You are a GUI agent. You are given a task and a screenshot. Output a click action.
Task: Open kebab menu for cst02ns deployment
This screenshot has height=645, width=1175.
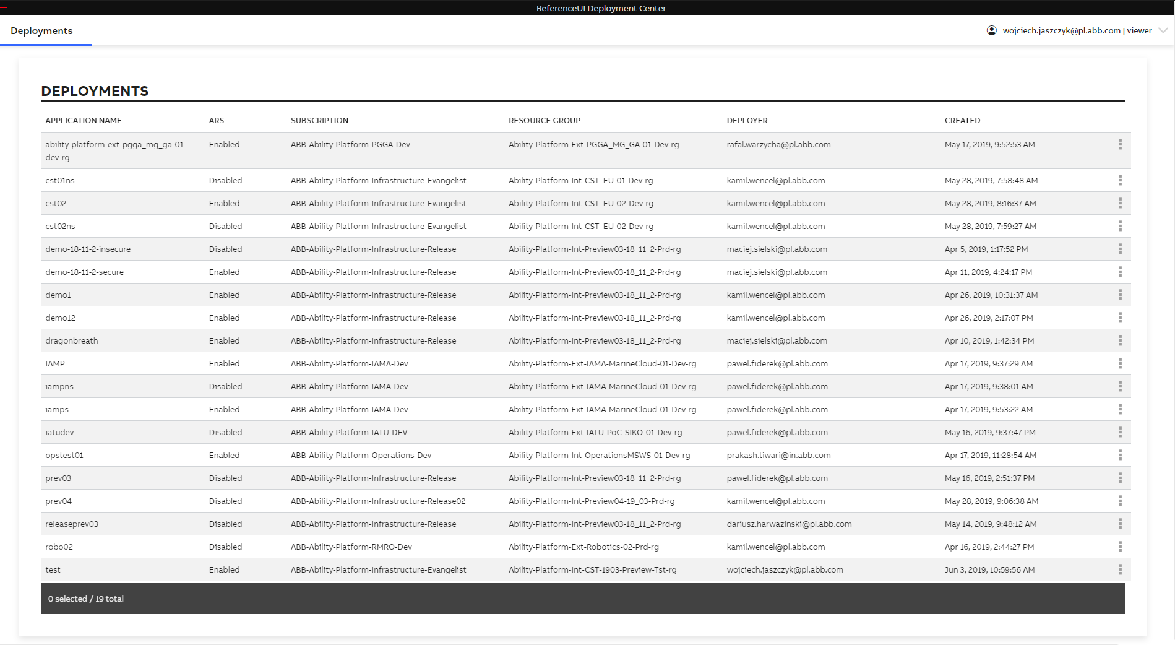1120,226
